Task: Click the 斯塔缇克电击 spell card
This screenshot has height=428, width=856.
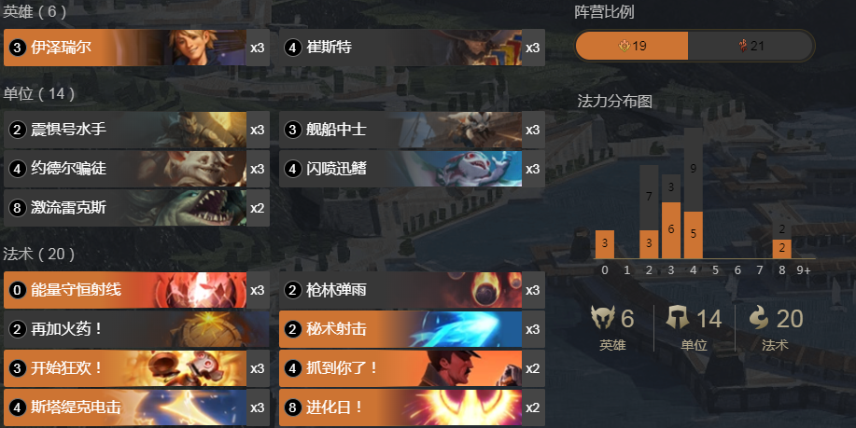Action: click(136, 407)
